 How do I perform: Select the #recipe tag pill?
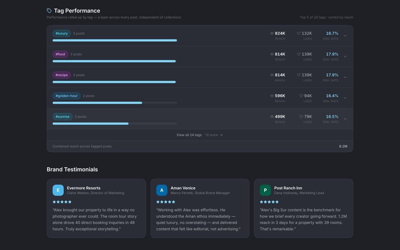click(x=62, y=75)
